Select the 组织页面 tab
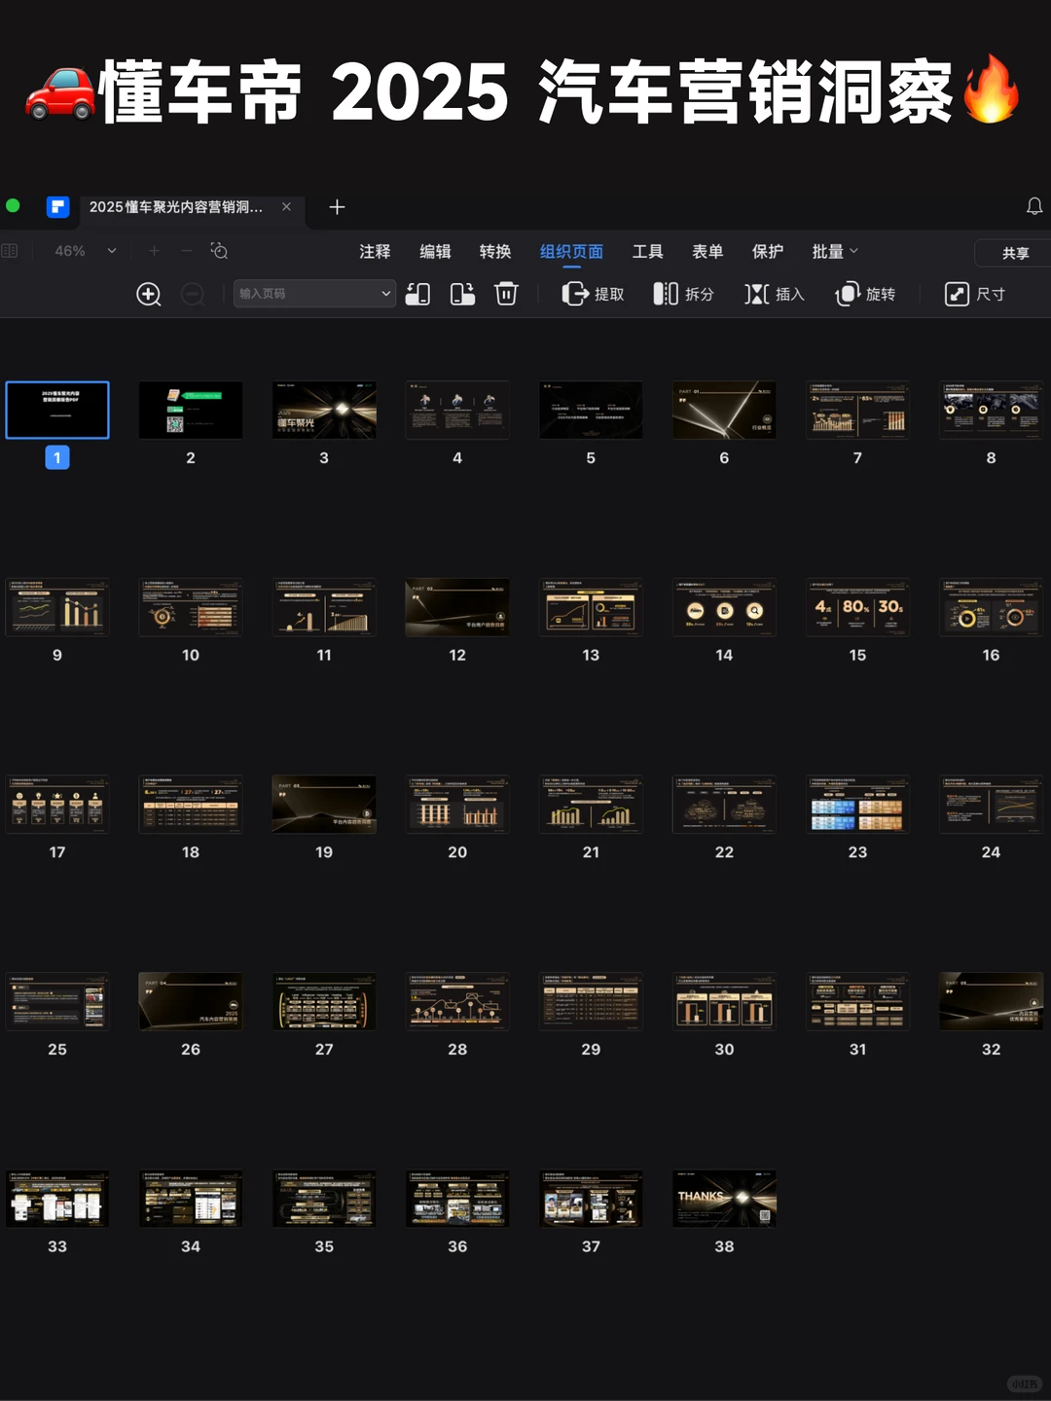 click(x=571, y=251)
